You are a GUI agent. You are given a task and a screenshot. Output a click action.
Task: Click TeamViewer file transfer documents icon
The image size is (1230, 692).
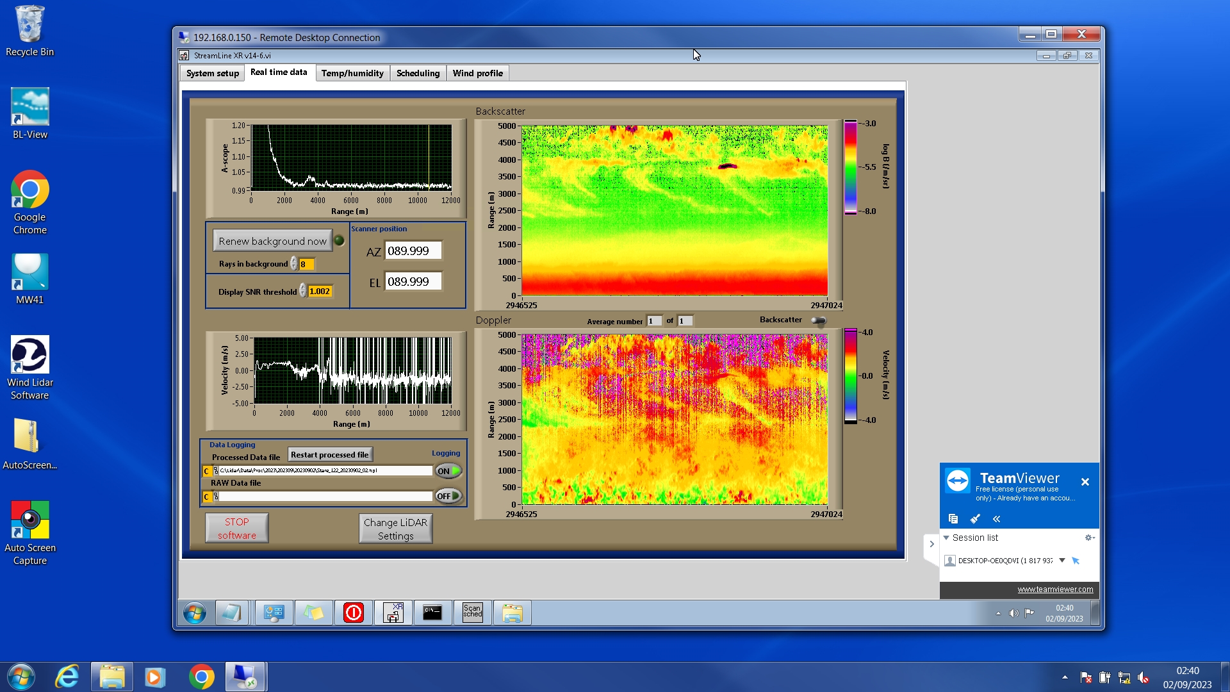pyautogui.click(x=953, y=518)
